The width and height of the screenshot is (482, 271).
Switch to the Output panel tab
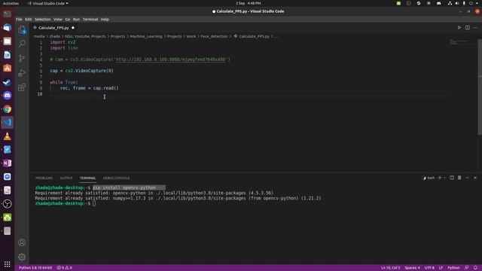pyautogui.click(x=66, y=178)
